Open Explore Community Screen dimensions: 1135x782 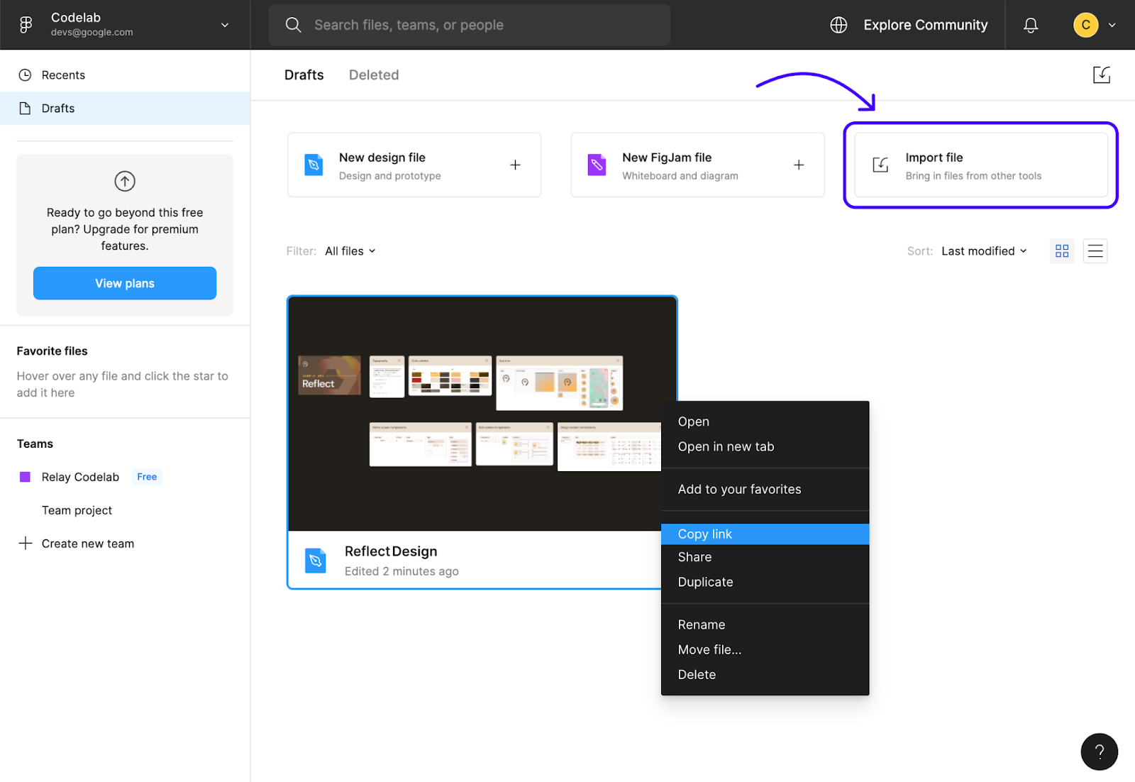pos(925,25)
